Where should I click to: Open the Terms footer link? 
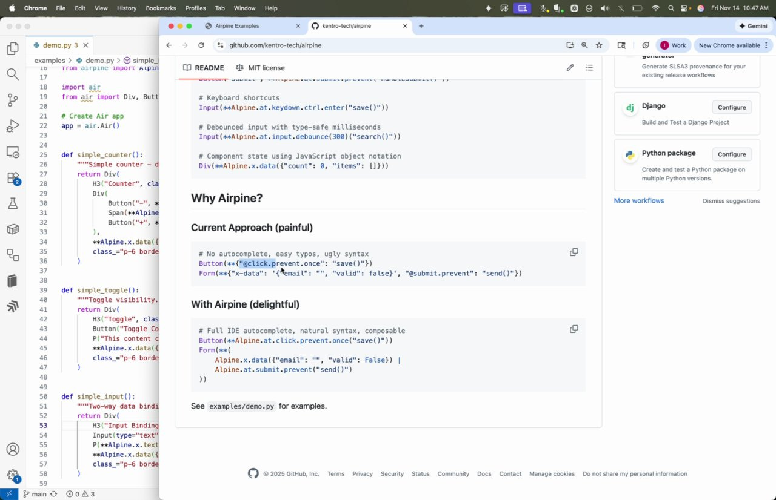336,474
